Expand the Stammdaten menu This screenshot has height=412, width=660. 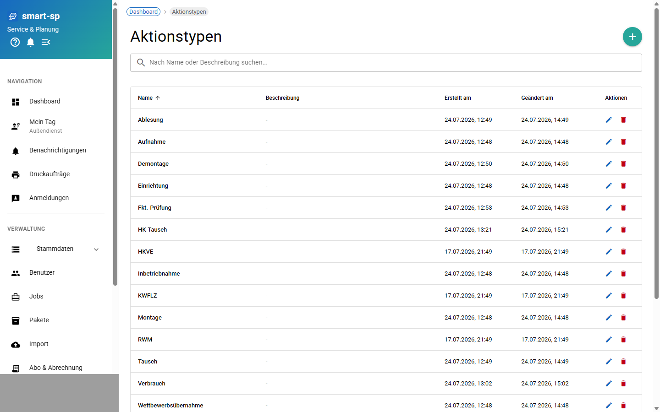(x=56, y=249)
